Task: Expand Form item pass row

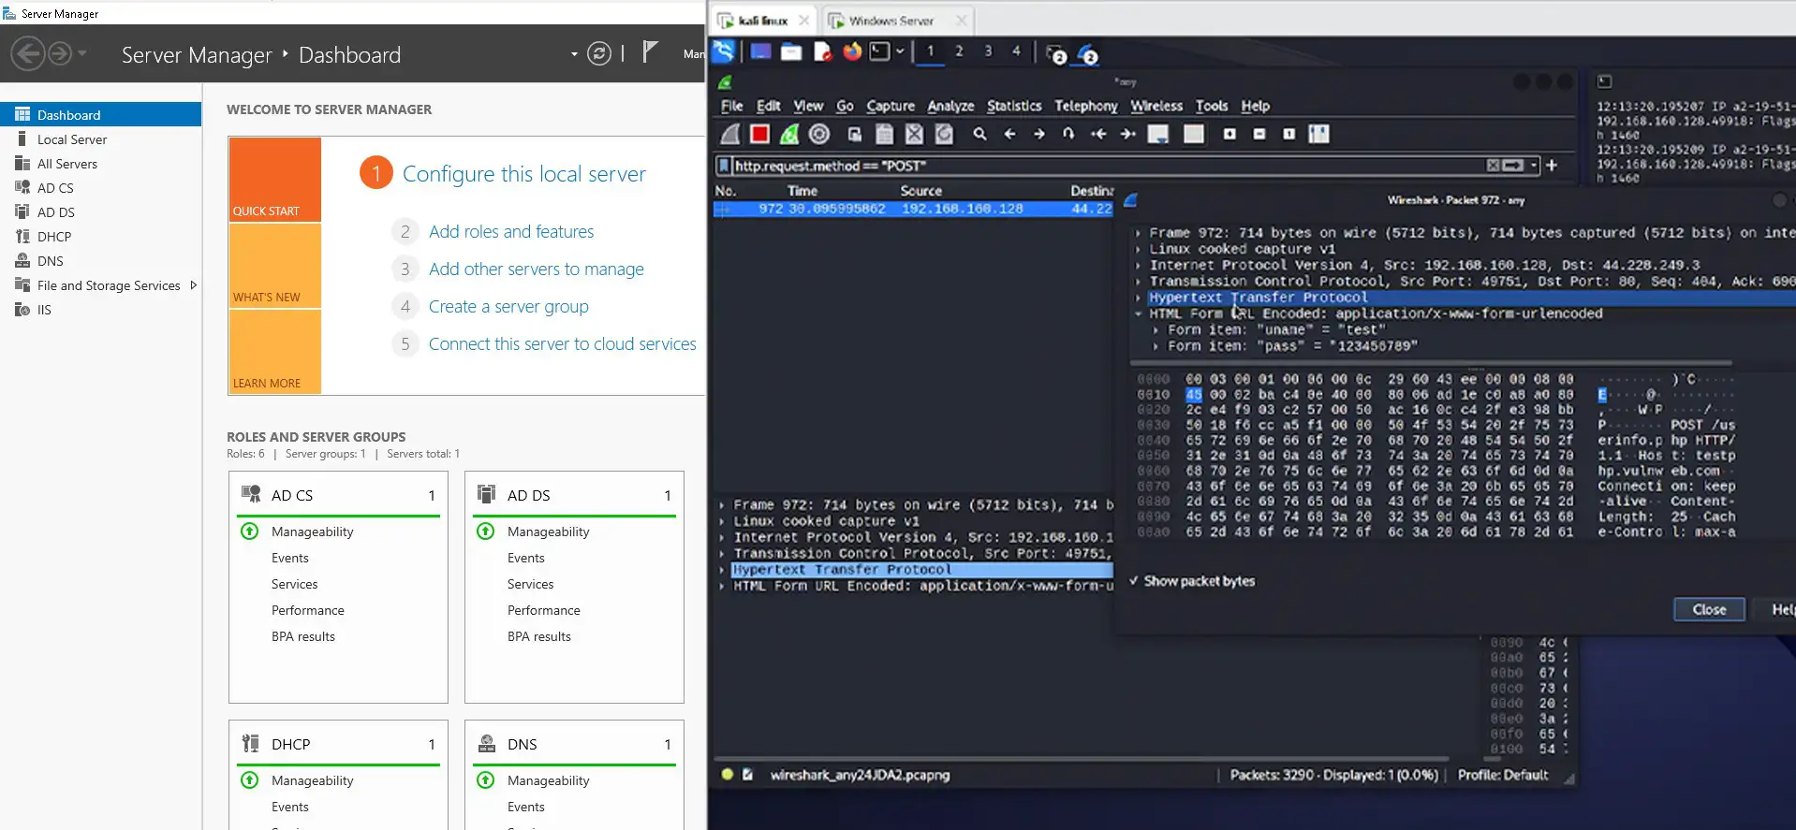Action: 1156,346
